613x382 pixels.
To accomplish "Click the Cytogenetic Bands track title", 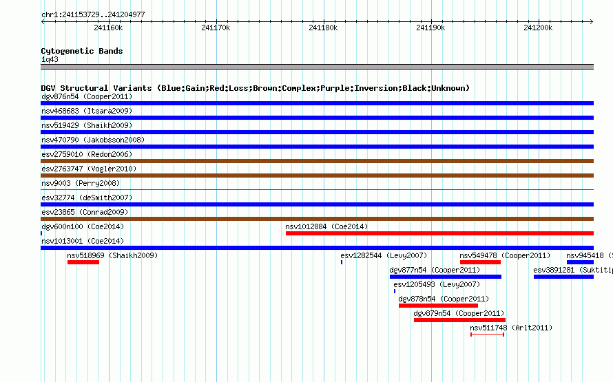I will tap(82, 51).
